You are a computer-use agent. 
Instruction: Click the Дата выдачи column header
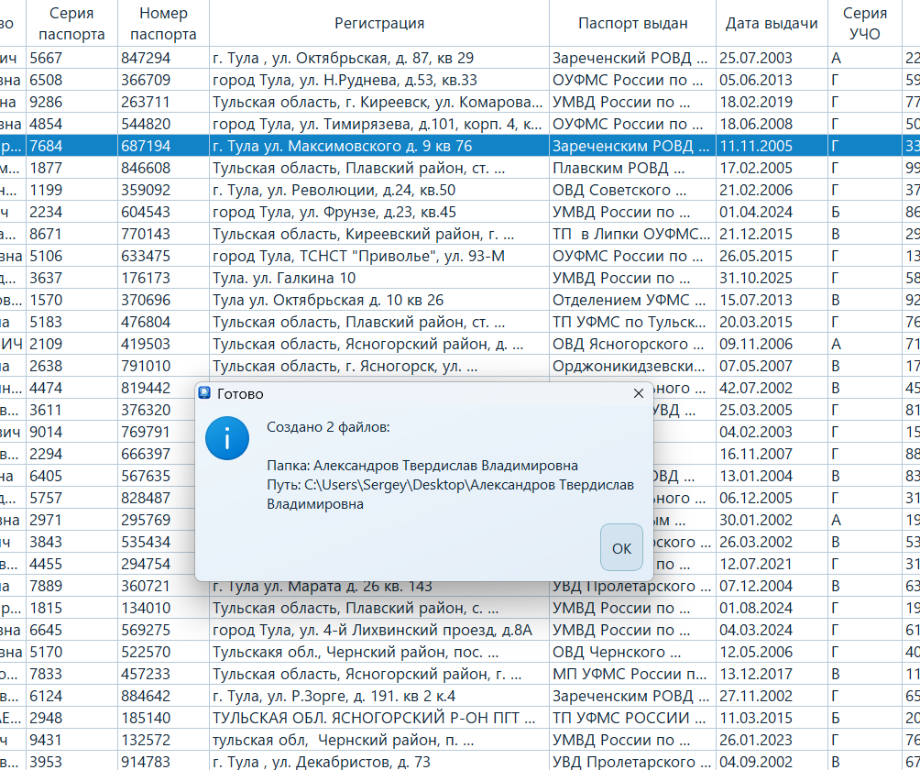(772, 24)
